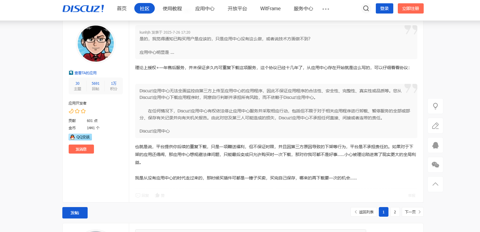Click the 应用开发者 user group label

click(77, 103)
